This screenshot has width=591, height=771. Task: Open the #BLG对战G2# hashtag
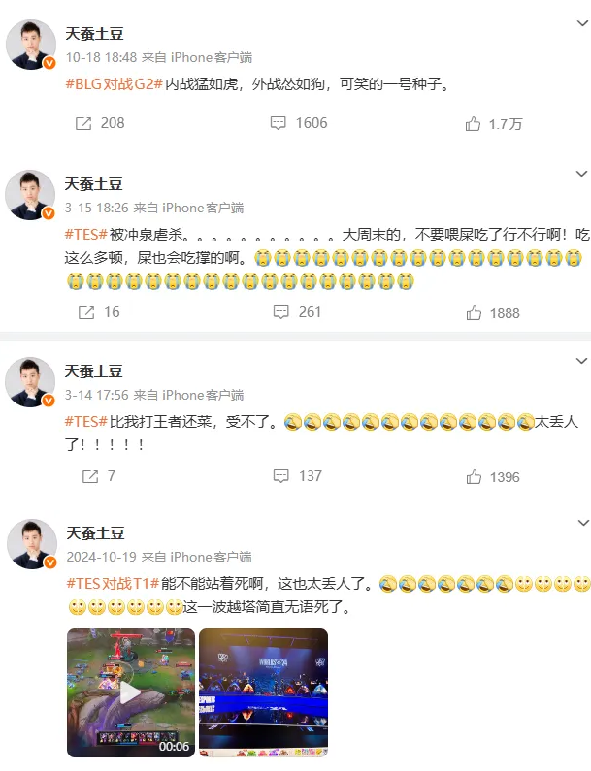115,84
